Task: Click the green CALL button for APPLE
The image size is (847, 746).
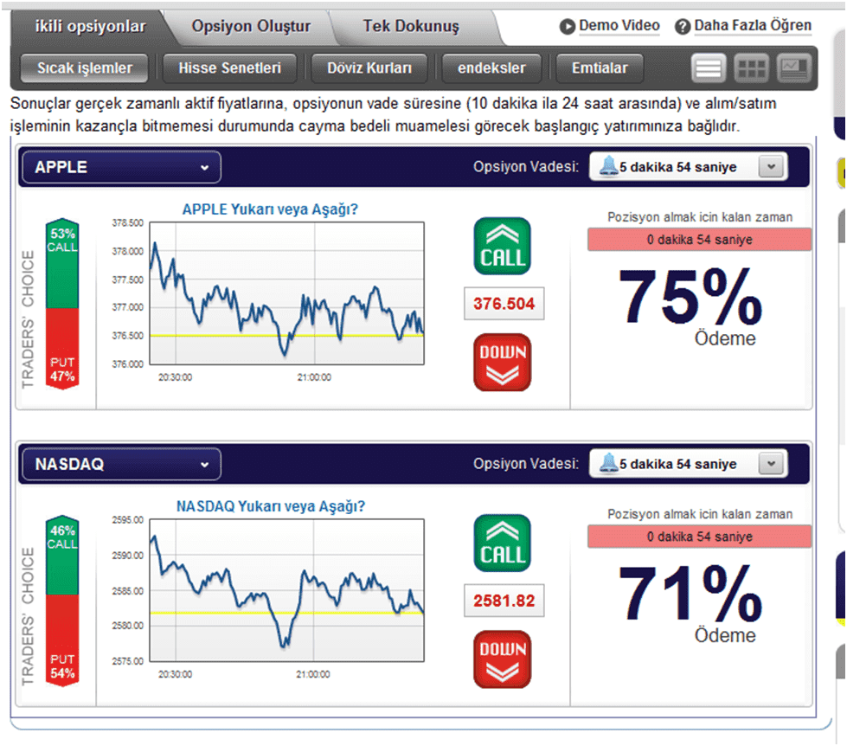Action: tap(502, 247)
